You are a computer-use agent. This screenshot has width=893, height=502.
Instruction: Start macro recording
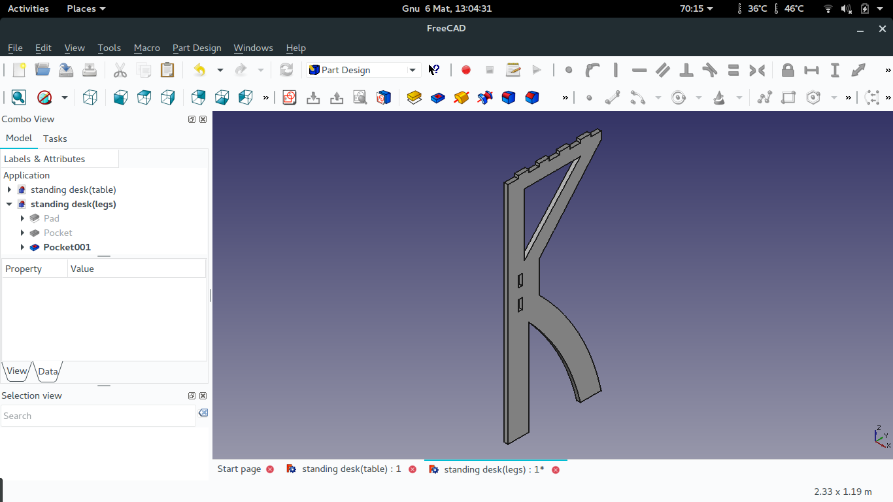465,70
